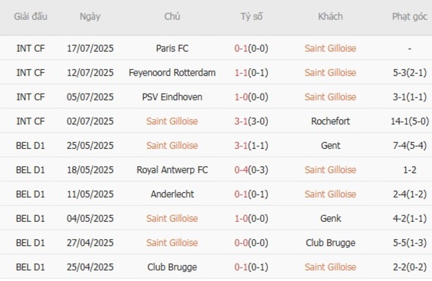Click Club Brugge as the home team
The image size is (432, 281).
[x=172, y=267]
